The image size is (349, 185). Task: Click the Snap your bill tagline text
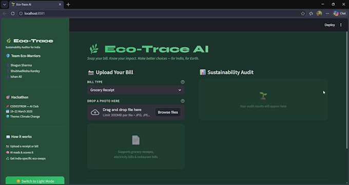tap(143, 58)
